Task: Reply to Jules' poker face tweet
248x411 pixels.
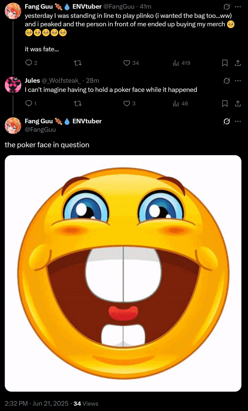Action: [x=29, y=103]
